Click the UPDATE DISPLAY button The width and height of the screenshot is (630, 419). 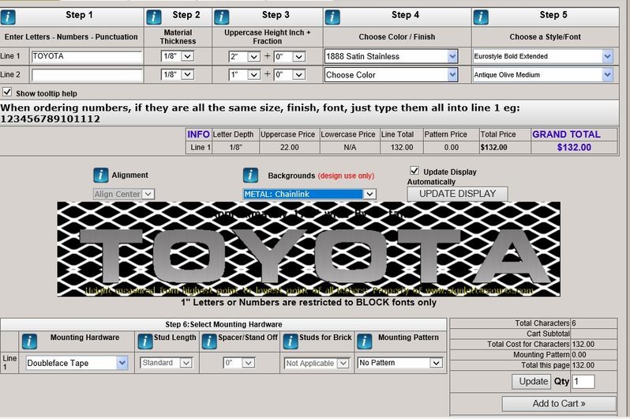point(457,194)
